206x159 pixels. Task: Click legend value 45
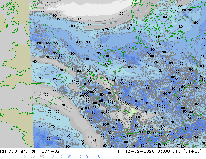42,156
